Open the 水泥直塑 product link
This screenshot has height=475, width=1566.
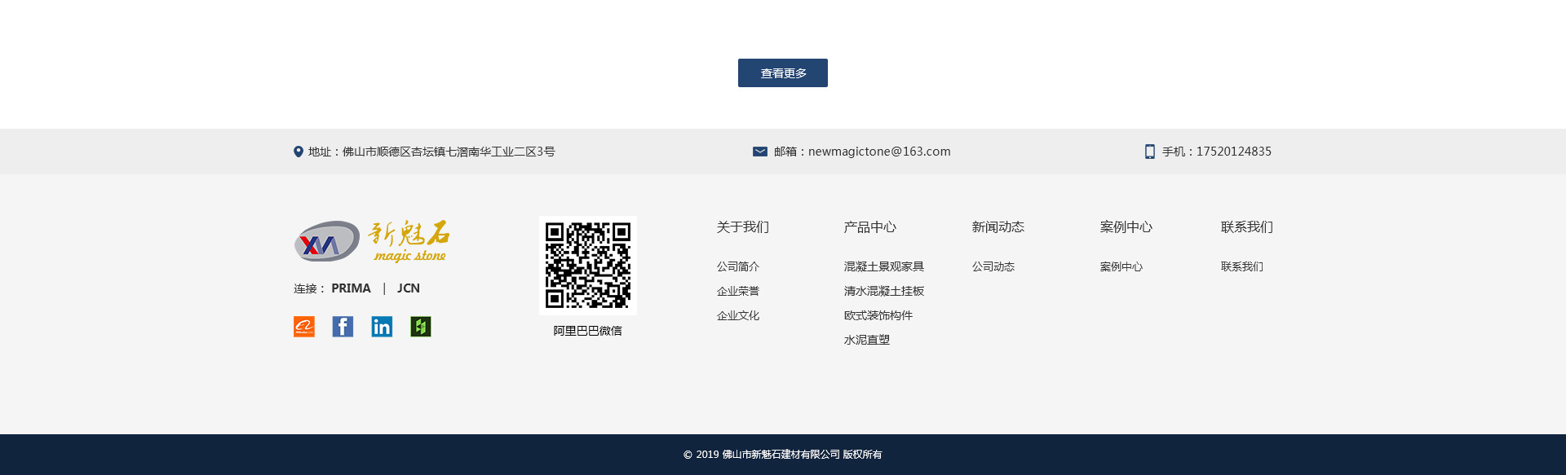tap(866, 340)
